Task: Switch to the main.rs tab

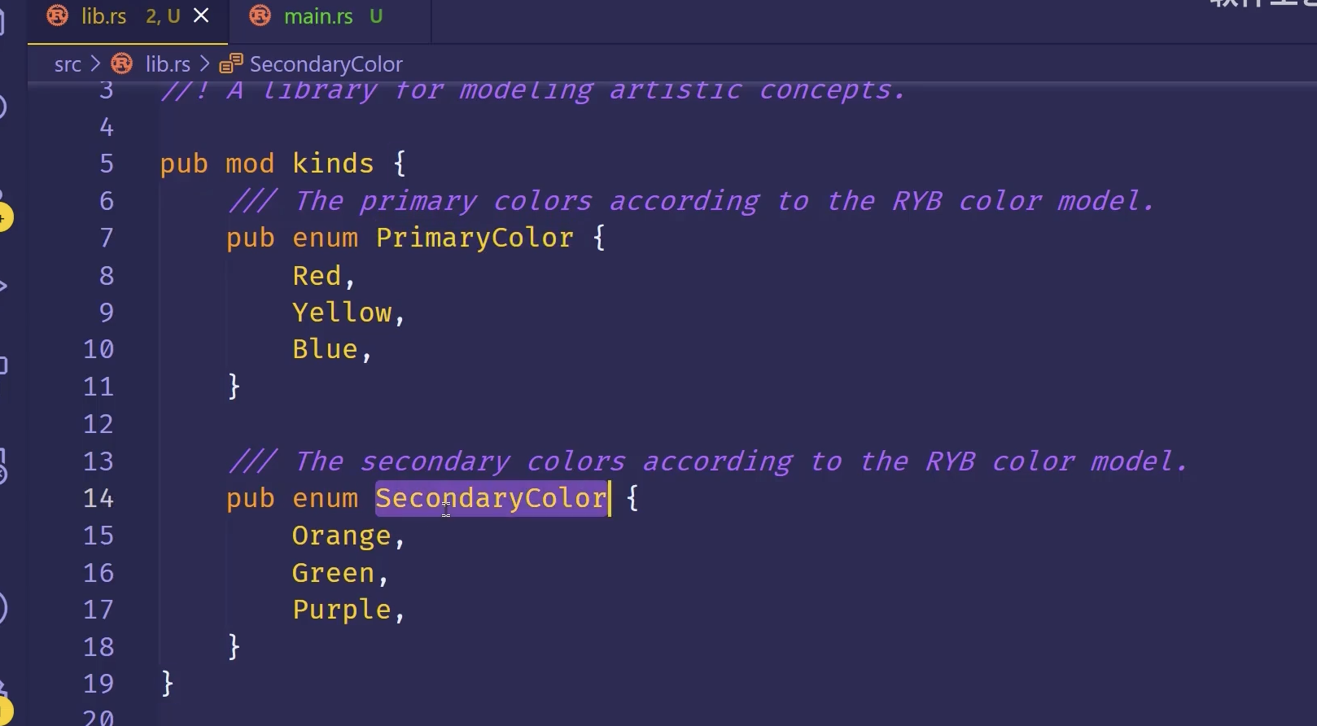Action: pos(318,16)
